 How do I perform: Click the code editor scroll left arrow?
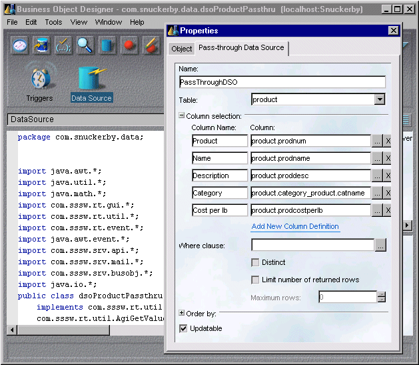click(x=12, y=330)
